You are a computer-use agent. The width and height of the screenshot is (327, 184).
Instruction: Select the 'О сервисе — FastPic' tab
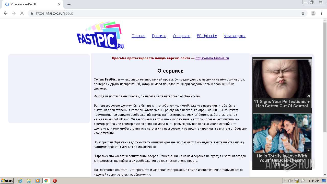[32, 4]
